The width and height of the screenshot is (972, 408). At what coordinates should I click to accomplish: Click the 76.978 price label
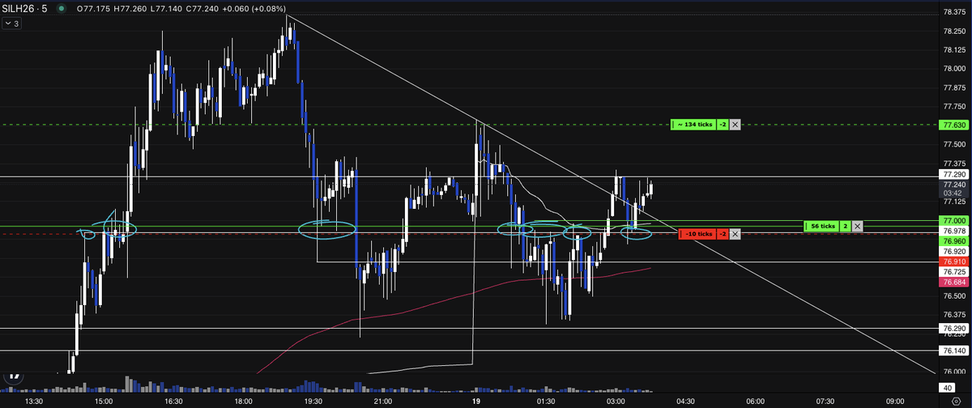(x=953, y=231)
